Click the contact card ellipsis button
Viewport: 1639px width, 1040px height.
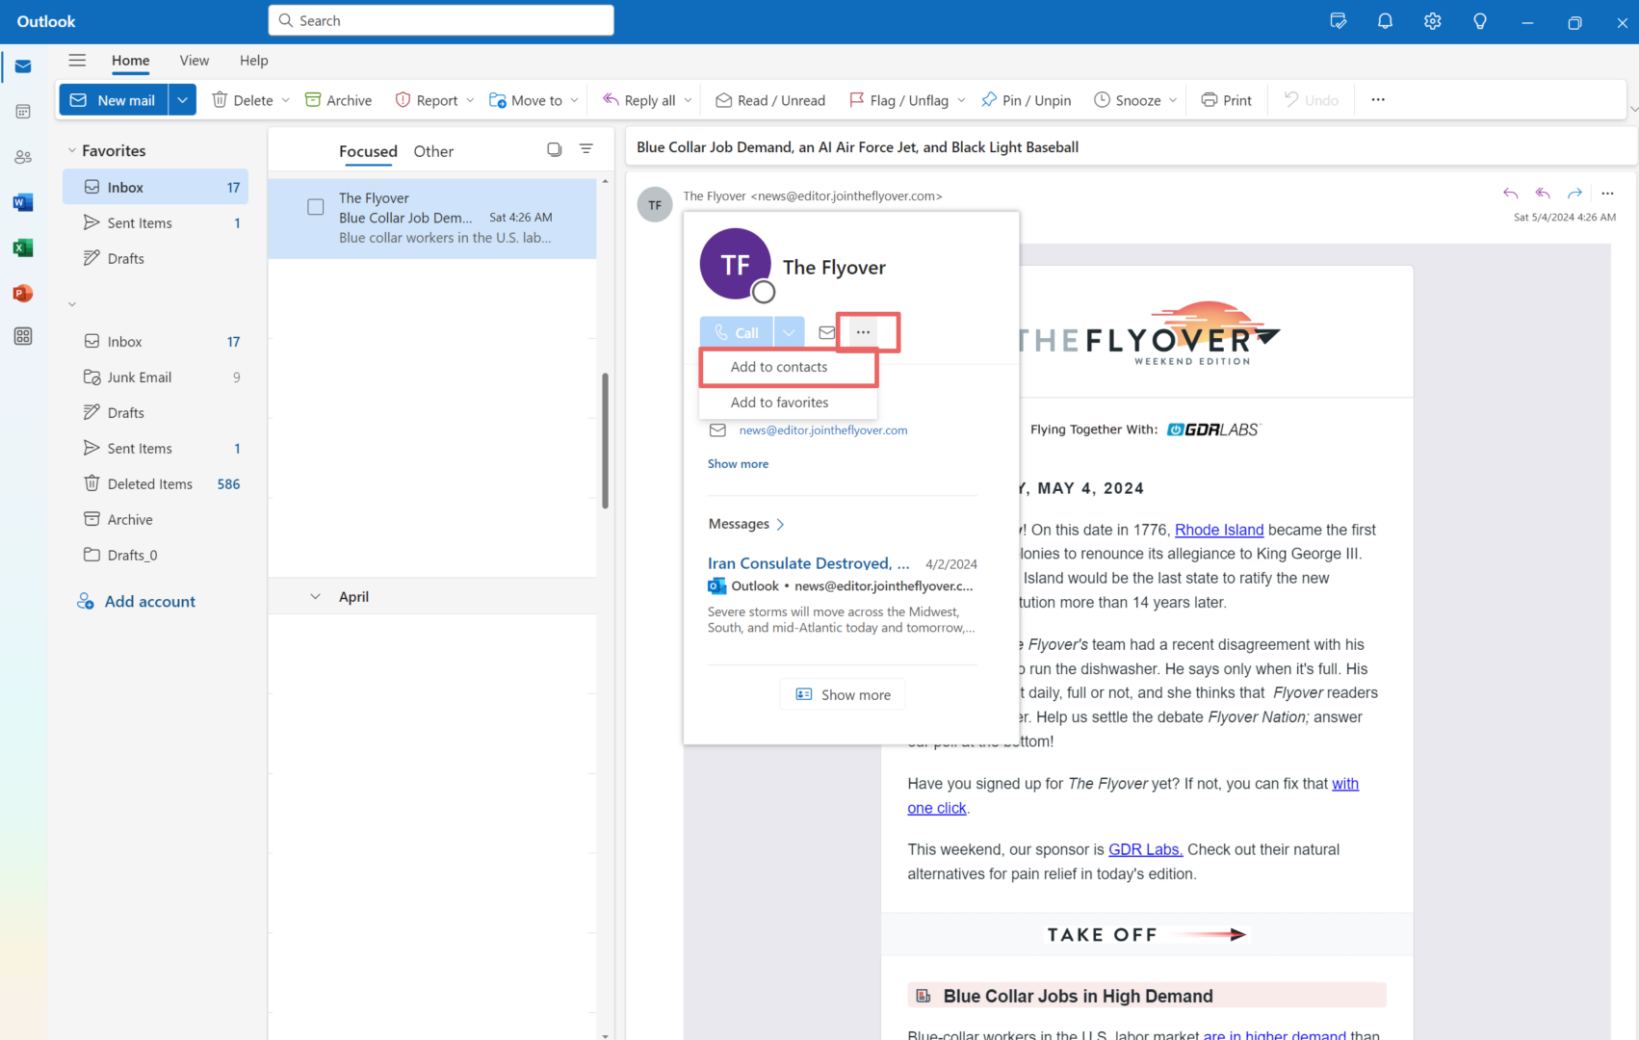pos(863,332)
